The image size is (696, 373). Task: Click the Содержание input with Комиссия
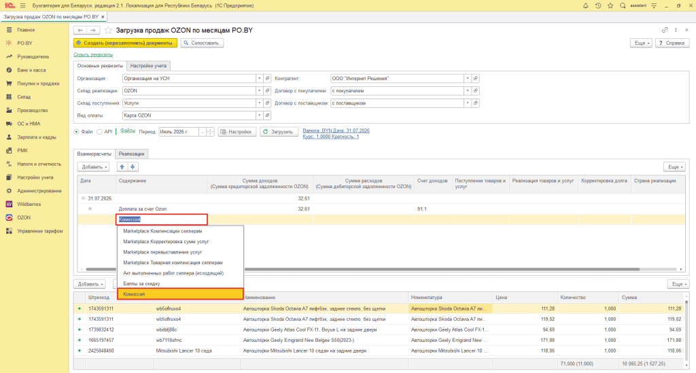click(x=162, y=219)
